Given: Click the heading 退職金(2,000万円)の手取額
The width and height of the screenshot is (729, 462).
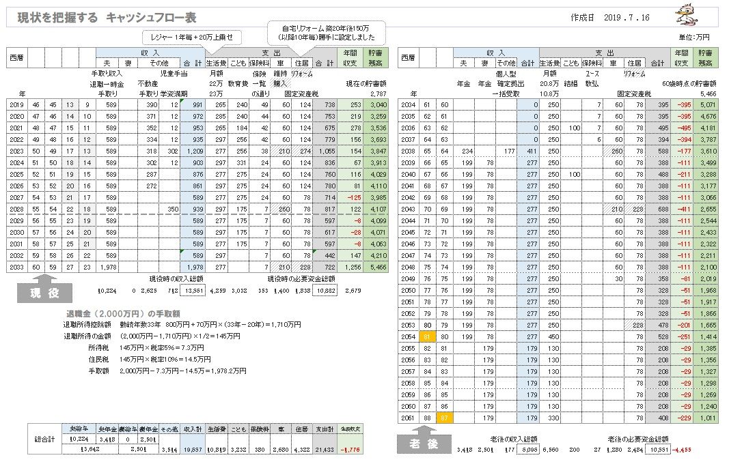Looking at the screenshot, I should pos(123,313).
